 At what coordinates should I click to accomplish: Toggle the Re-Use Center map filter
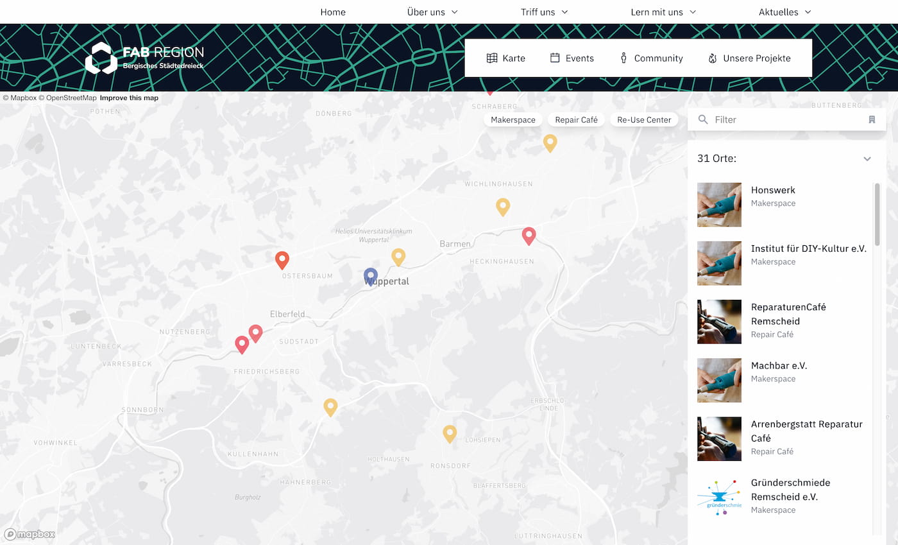[x=644, y=120]
